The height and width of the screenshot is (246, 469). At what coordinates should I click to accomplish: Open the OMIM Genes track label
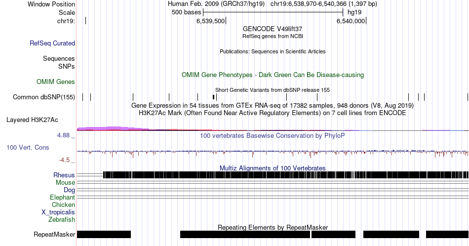(56, 82)
